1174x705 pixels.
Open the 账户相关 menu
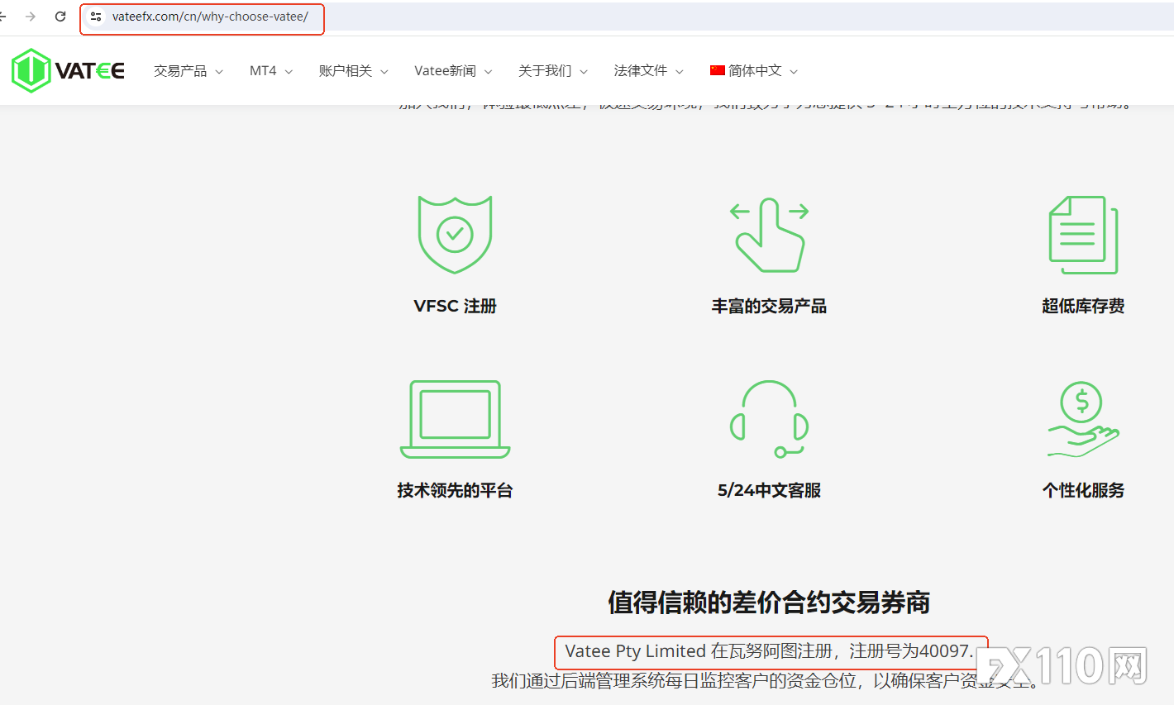(354, 71)
